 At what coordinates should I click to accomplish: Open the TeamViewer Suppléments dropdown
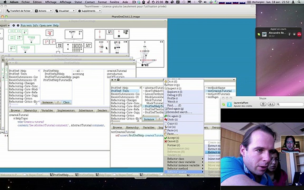point(89,11)
